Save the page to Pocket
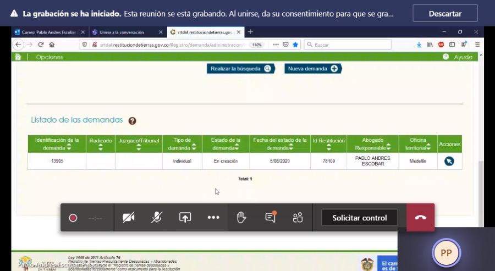The width and height of the screenshot is (495, 271). click(285, 45)
